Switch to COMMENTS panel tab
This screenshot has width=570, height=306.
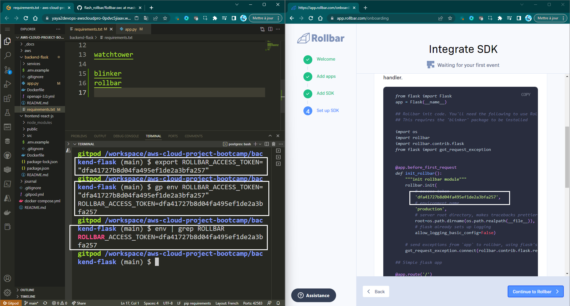click(194, 136)
